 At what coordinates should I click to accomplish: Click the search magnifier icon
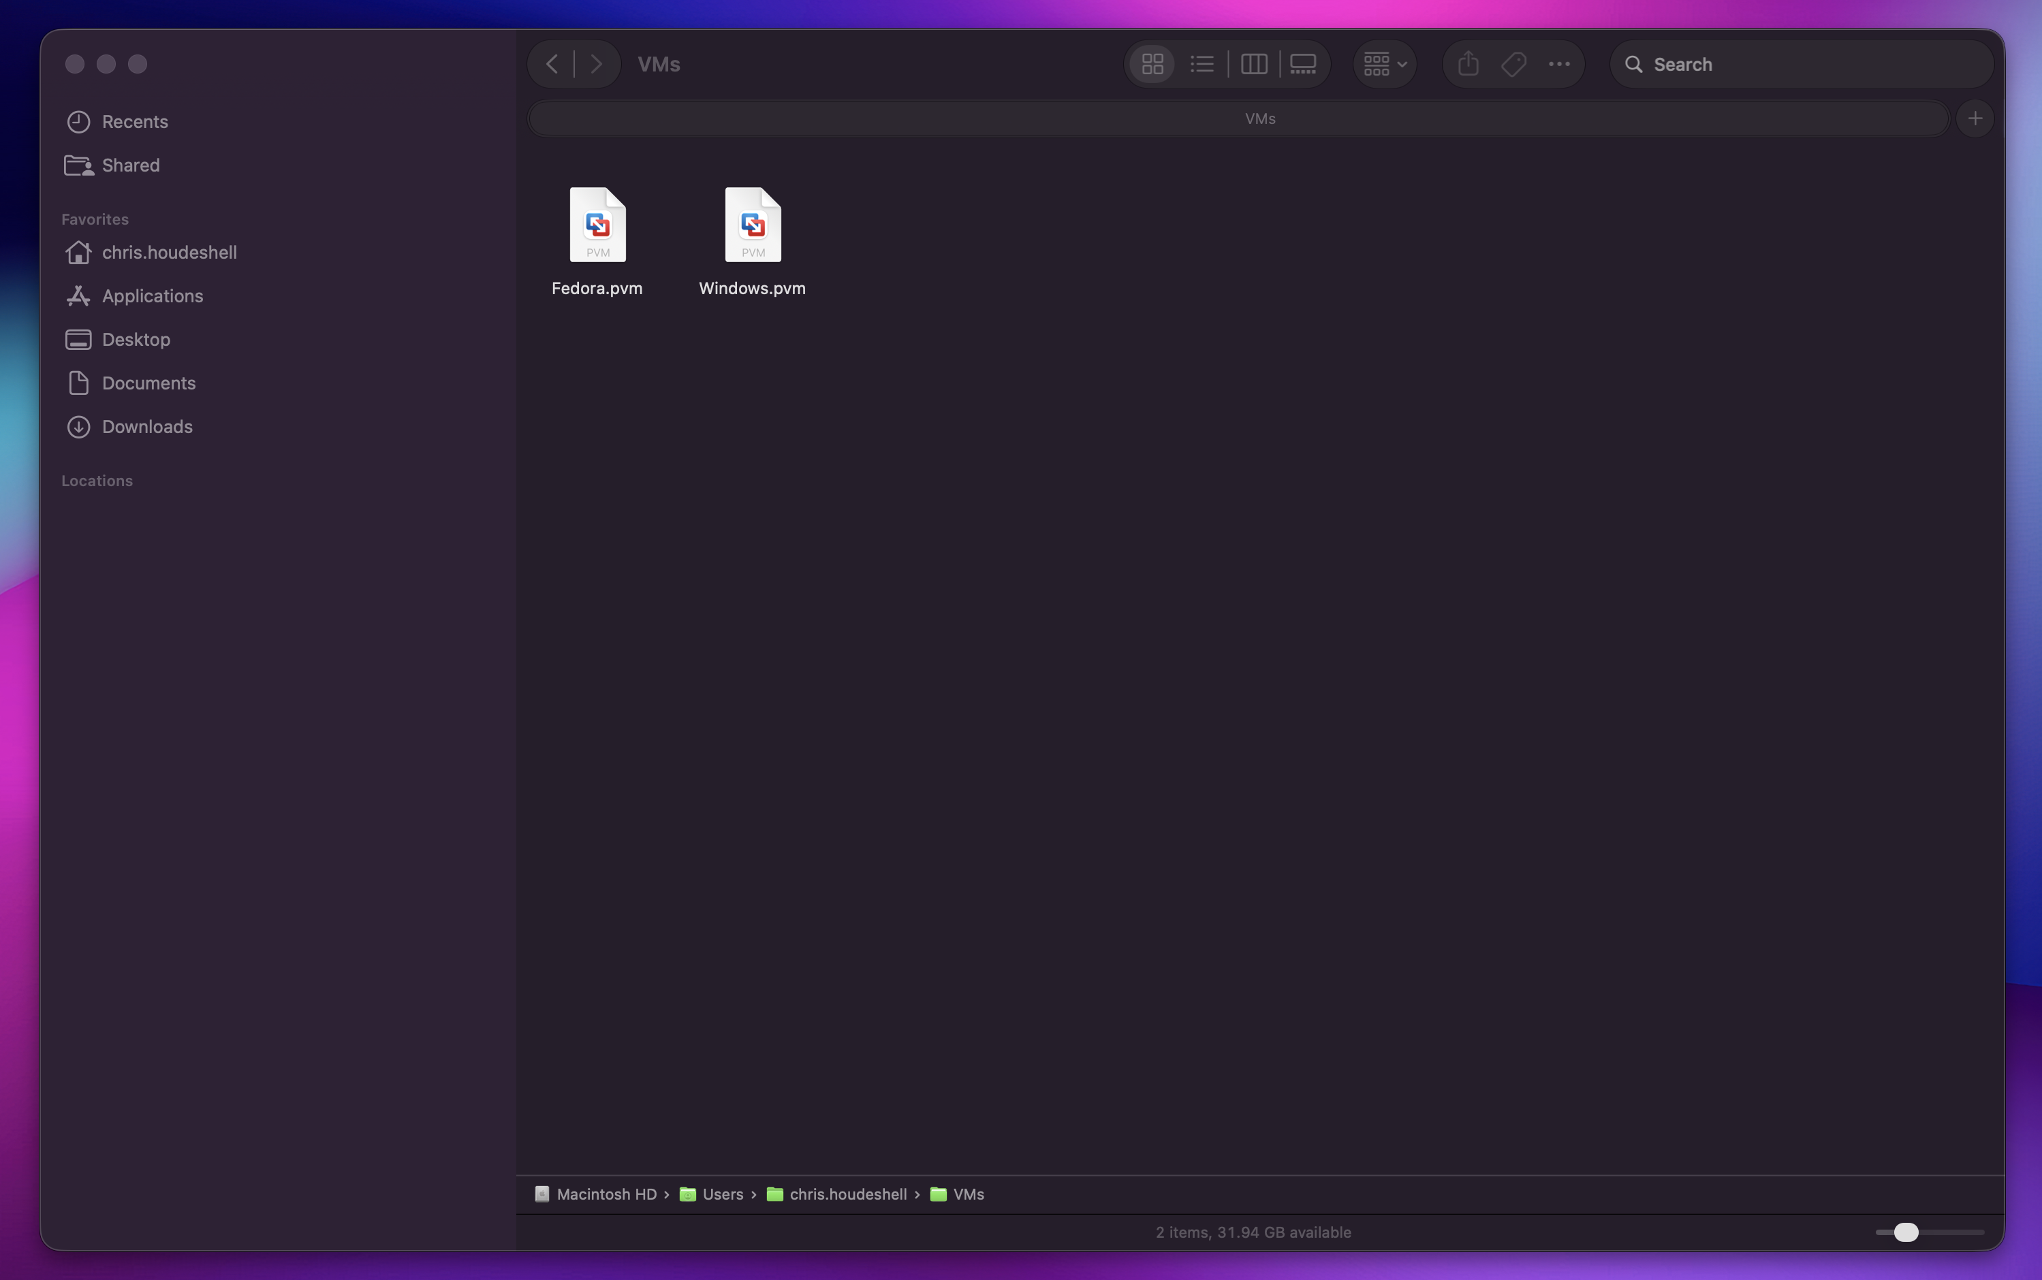(x=1634, y=64)
